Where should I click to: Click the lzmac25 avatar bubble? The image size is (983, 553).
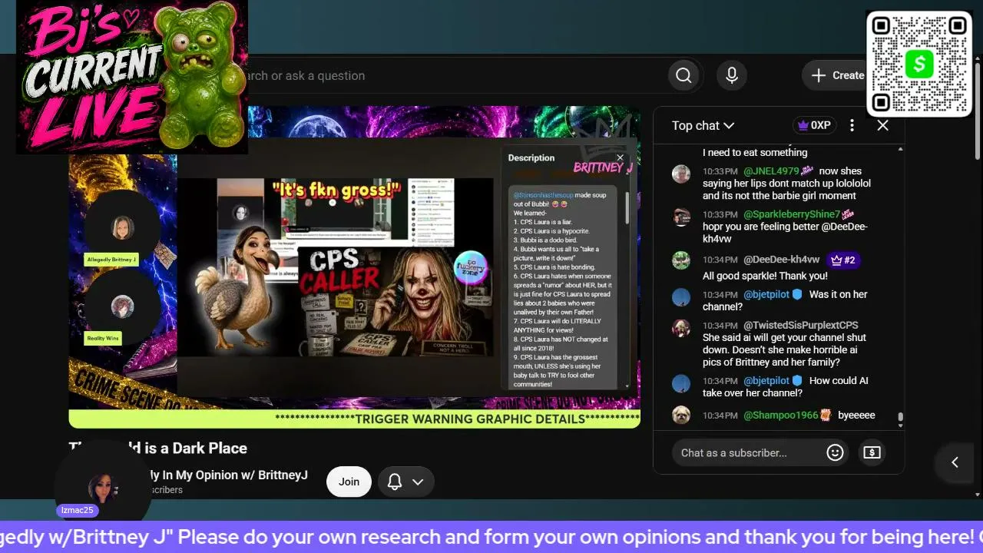click(x=102, y=488)
